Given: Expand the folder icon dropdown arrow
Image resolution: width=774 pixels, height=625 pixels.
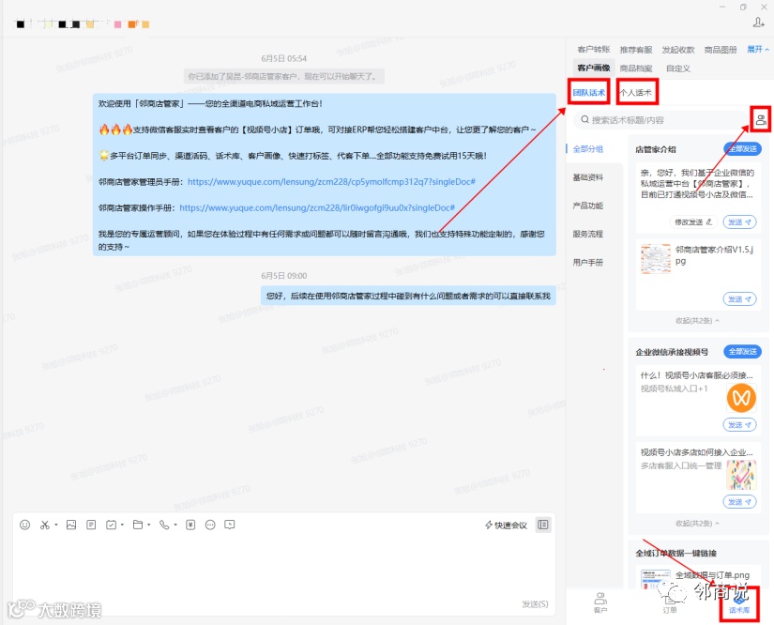Looking at the screenshot, I should pos(149,525).
